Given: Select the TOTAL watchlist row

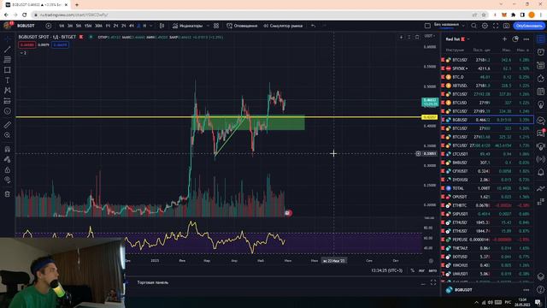Looking at the screenshot, I should click(x=487, y=188).
